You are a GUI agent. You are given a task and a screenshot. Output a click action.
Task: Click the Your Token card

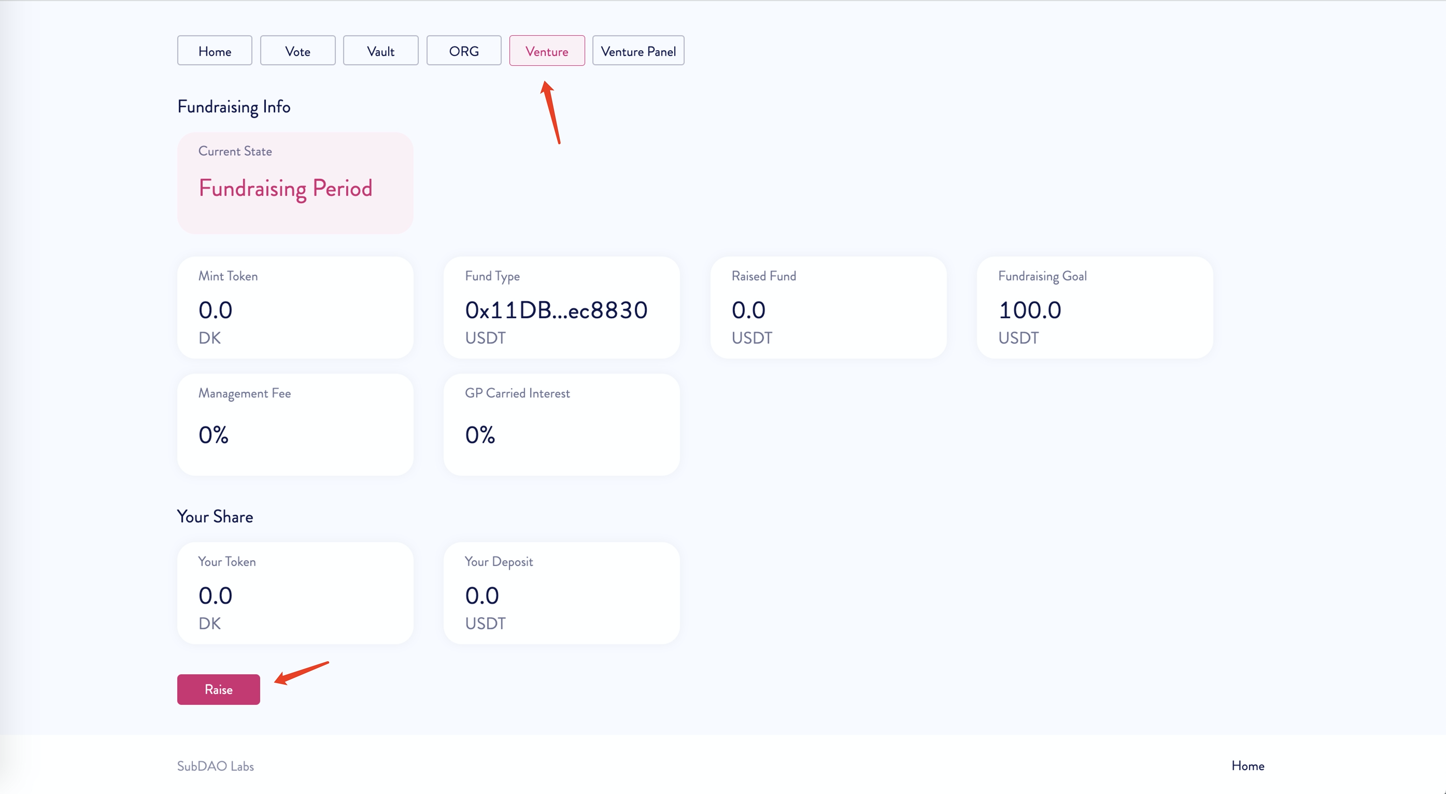tap(295, 593)
